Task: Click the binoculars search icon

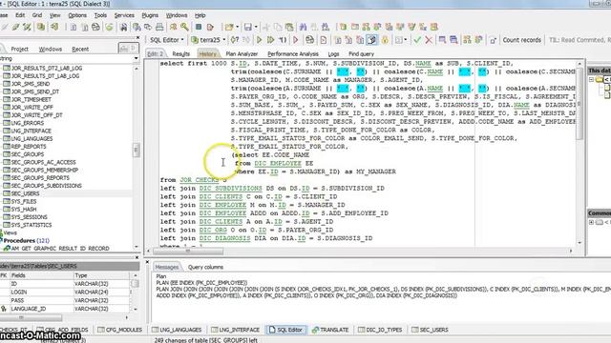Action: pyautogui.click(x=123, y=27)
